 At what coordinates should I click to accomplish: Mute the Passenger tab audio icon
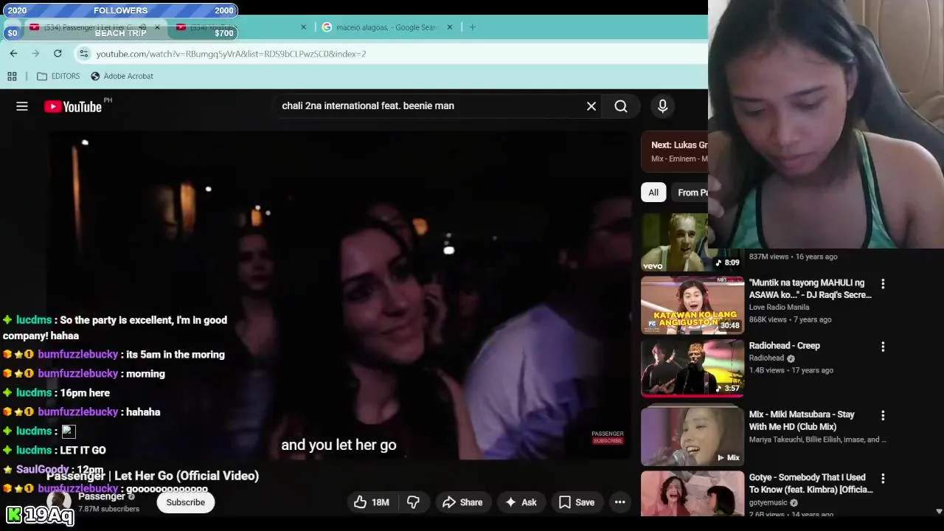pos(142,27)
